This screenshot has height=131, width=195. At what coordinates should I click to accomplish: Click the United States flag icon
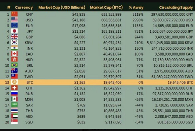click(14, 20)
